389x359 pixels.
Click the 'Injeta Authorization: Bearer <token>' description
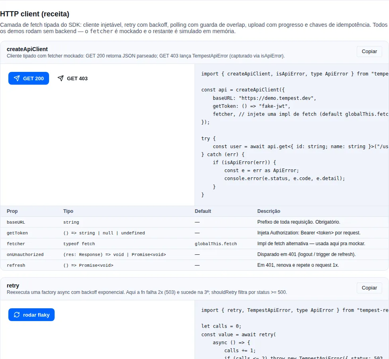309,233
